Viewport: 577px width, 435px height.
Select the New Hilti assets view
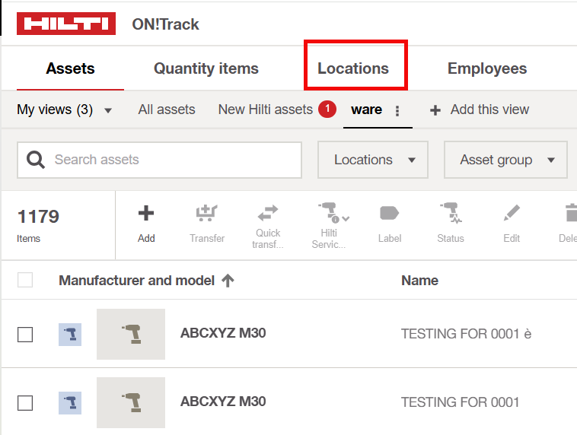(x=266, y=110)
